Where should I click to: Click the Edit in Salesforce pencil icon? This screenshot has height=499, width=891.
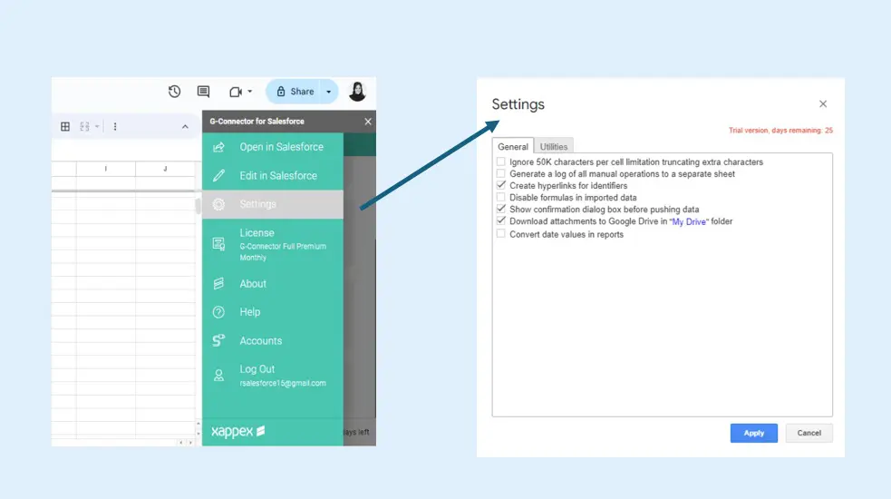click(x=218, y=175)
